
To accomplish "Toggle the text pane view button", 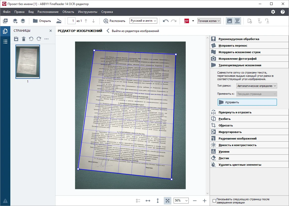I will click(237, 21).
